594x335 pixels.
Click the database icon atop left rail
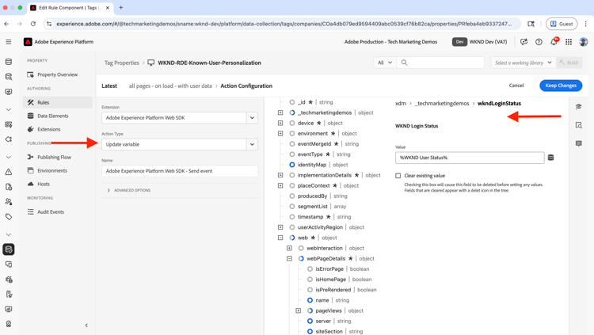coord(9,62)
